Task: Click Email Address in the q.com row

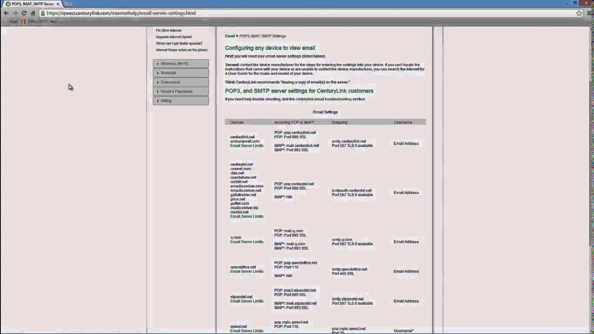Action: pyautogui.click(x=406, y=242)
